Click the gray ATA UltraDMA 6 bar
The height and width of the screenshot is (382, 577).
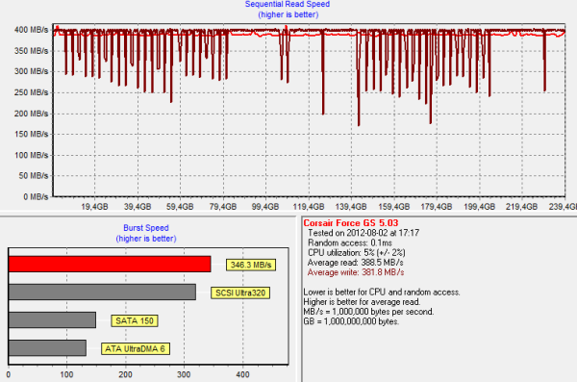point(47,347)
